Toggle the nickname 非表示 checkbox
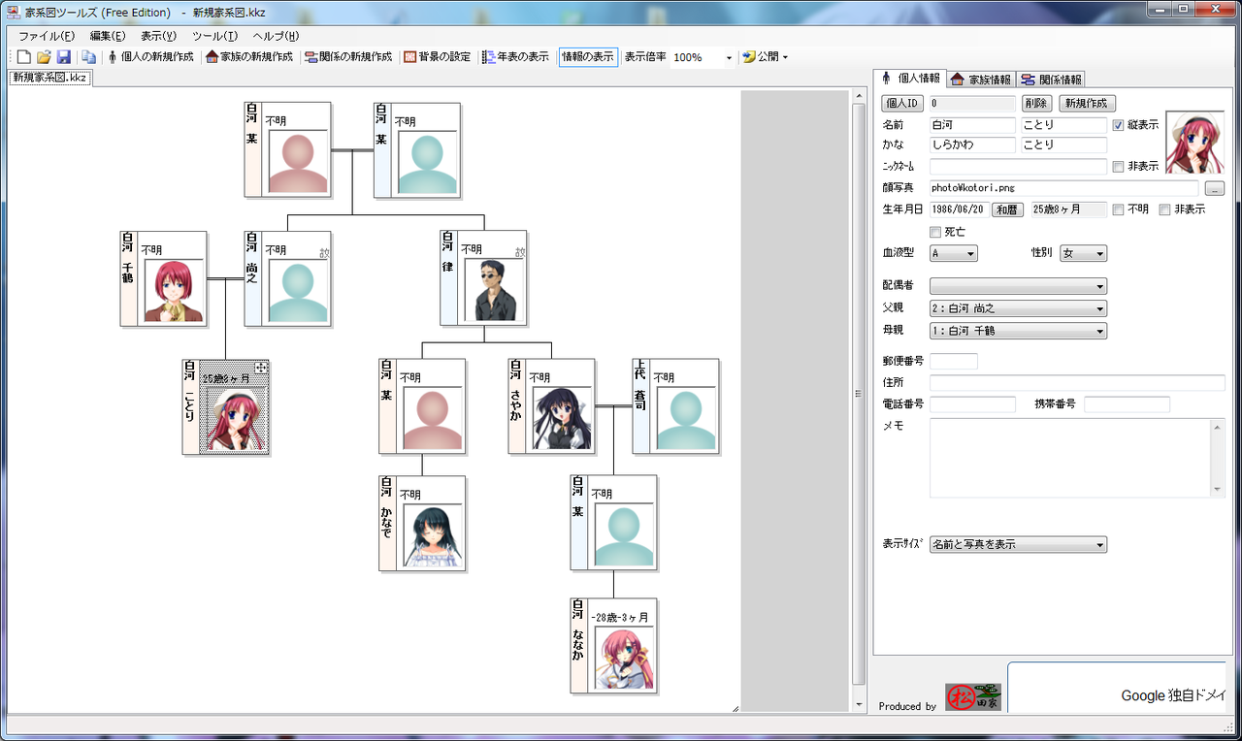The image size is (1242, 741). coord(1118,167)
